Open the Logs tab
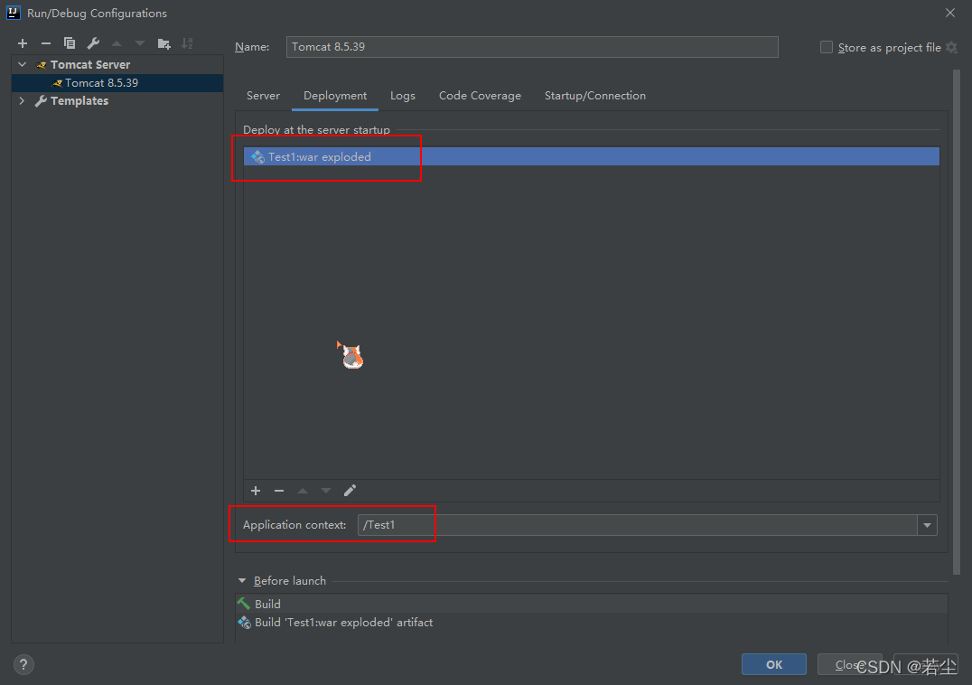Screen dimensions: 972x685 coord(402,96)
